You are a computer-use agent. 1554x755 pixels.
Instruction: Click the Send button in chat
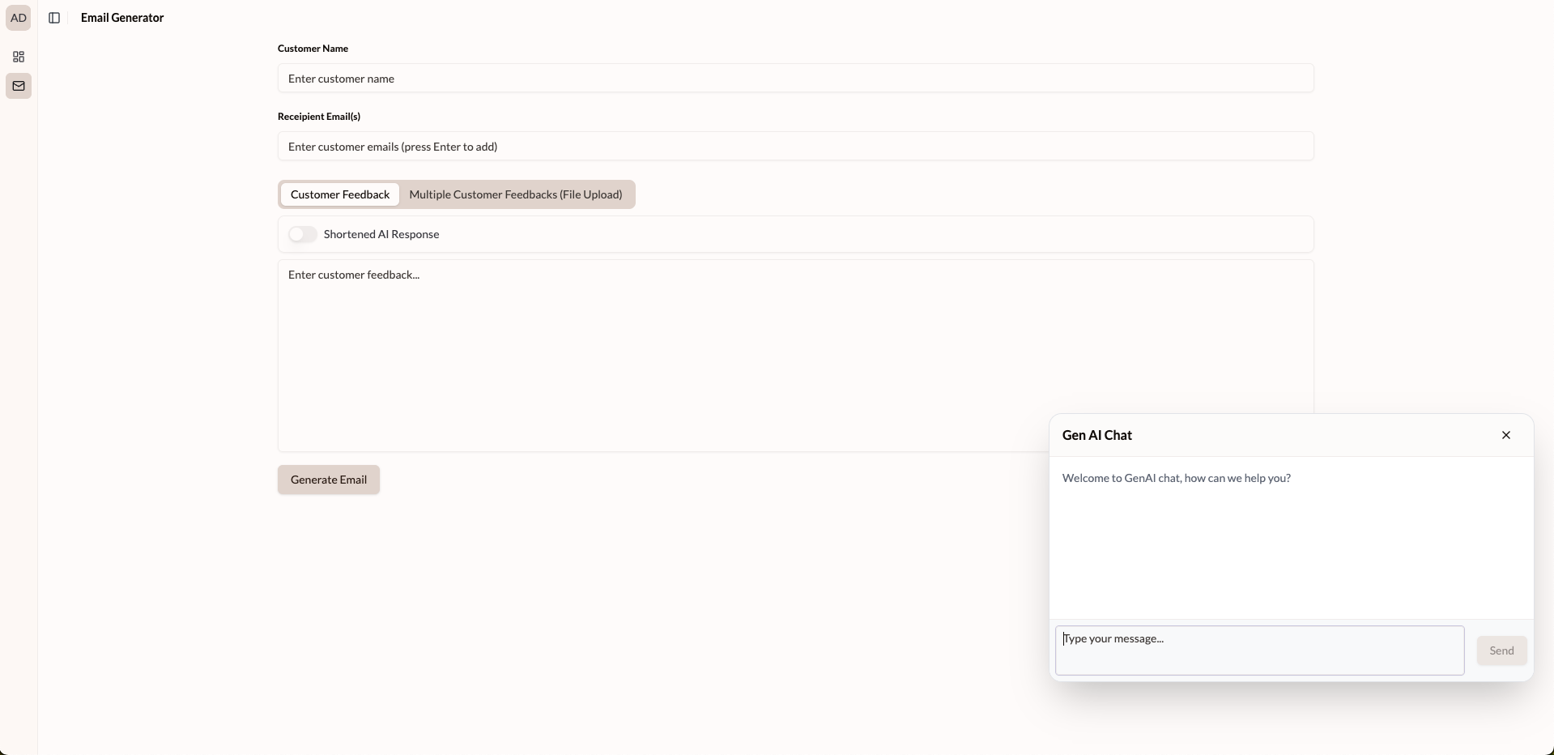[1501, 650]
